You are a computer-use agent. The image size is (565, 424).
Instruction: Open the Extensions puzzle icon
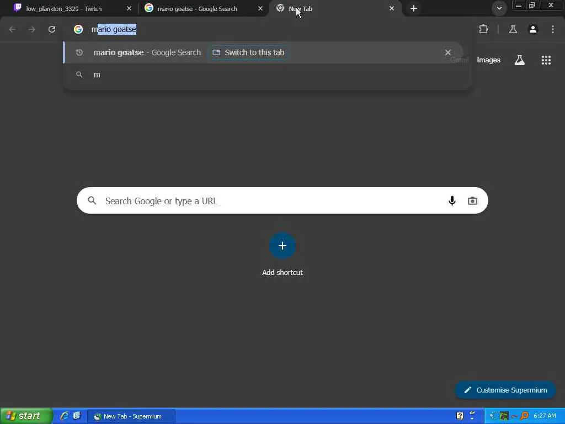point(483,29)
